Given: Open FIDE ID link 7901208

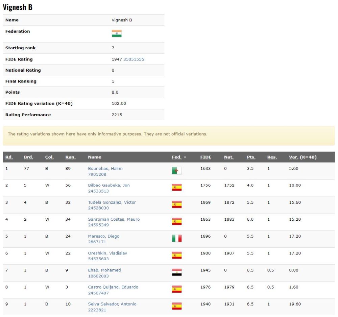Looking at the screenshot, I should [x=97, y=174].
